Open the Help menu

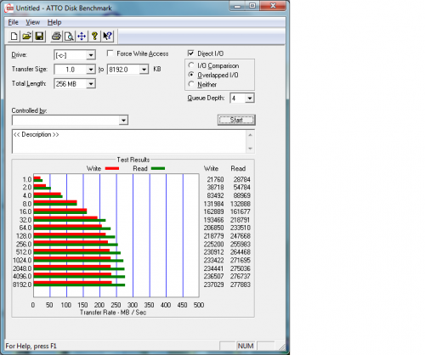click(x=54, y=22)
